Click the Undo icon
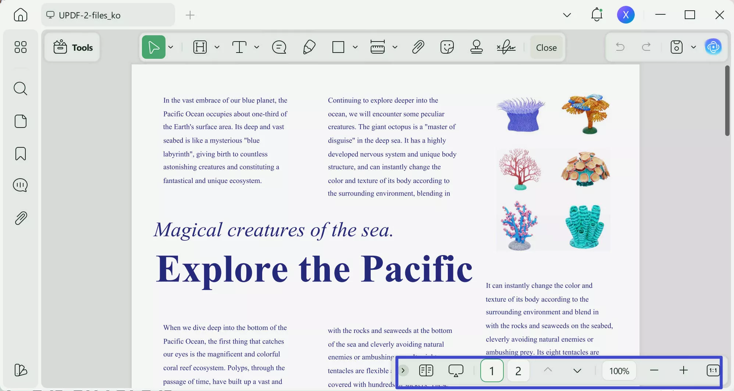This screenshot has width=734, height=391. pyautogui.click(x=620, y=47)
